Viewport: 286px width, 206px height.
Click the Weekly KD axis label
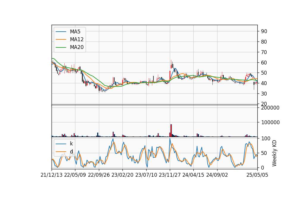[x=274, y=153]
